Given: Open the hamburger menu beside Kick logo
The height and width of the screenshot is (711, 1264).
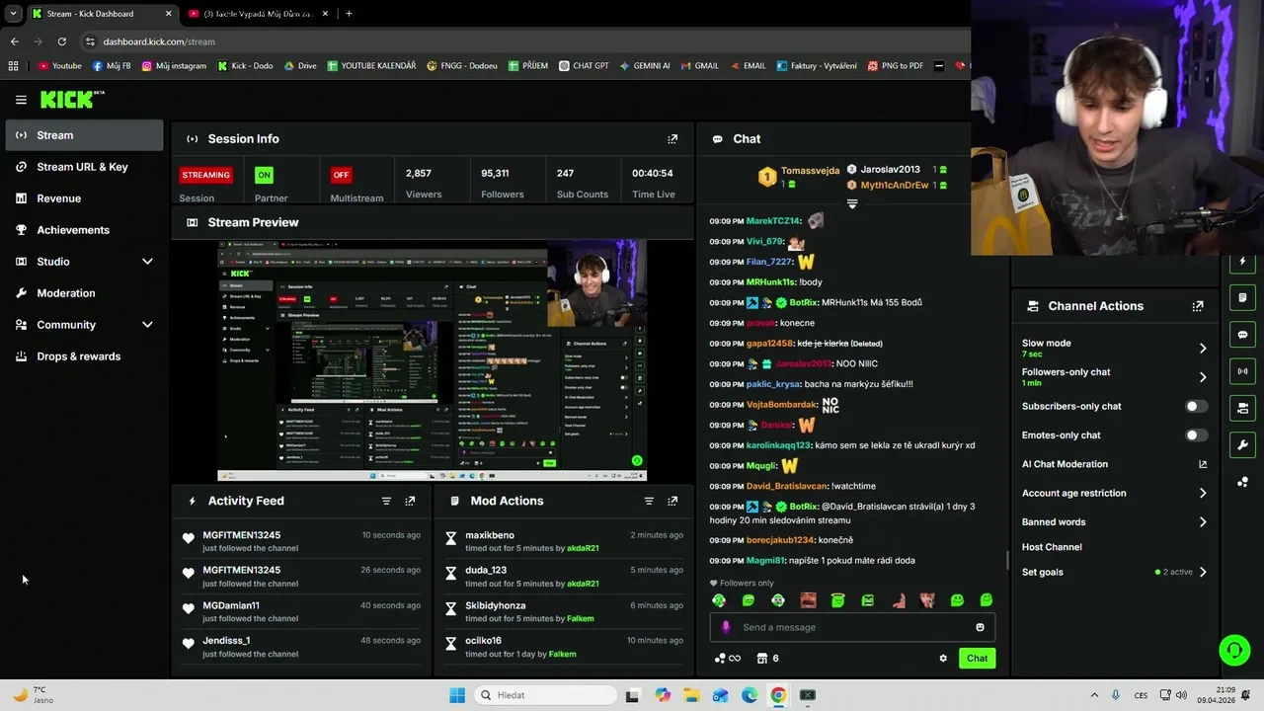Looking at the screenshot, I should click(x=21, y=100).
